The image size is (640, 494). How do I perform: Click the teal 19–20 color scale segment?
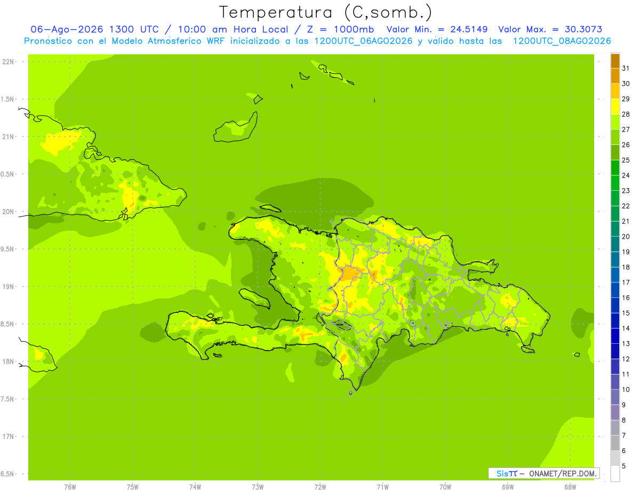pos(615,244)
